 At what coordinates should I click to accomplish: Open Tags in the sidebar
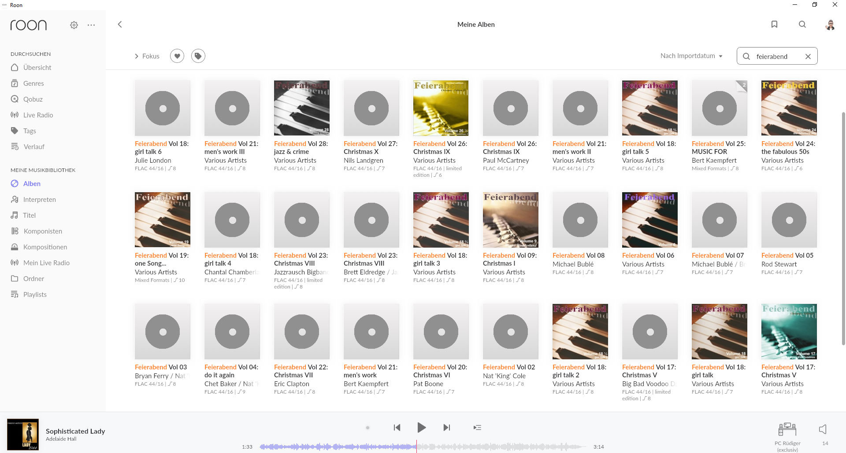[x=30, y=131]
